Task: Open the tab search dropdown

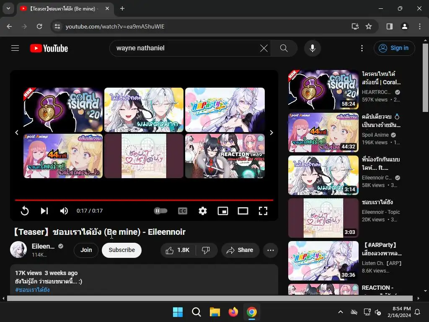Action: (x=8, y=8)
